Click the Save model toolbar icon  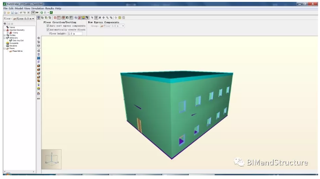pos(12,13)
